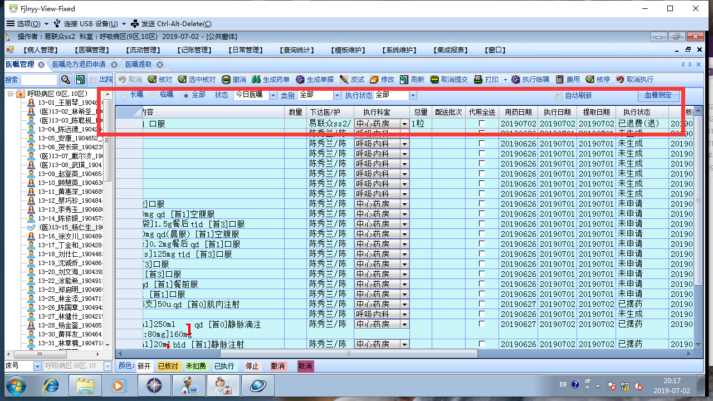
Task: Open the 执行状态 全部 dropdown
Action: tap(413, 95)
